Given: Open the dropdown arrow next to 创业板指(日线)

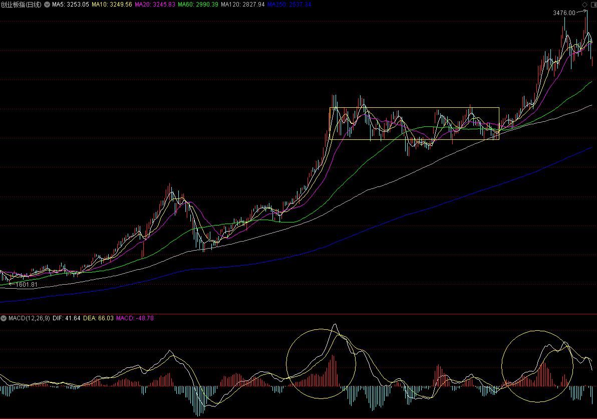Looking at the screenshot, I should pyautogui.click(x=47, y=4).
